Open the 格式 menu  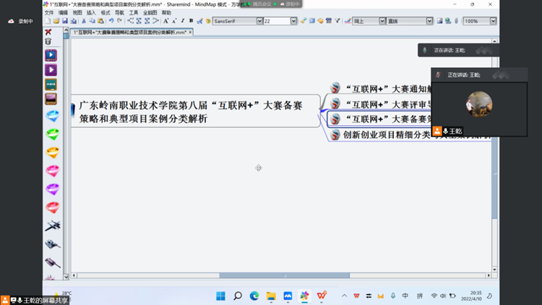(x=106, y=13)
